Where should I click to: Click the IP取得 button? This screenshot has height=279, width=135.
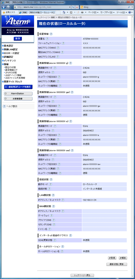[112, 258]
